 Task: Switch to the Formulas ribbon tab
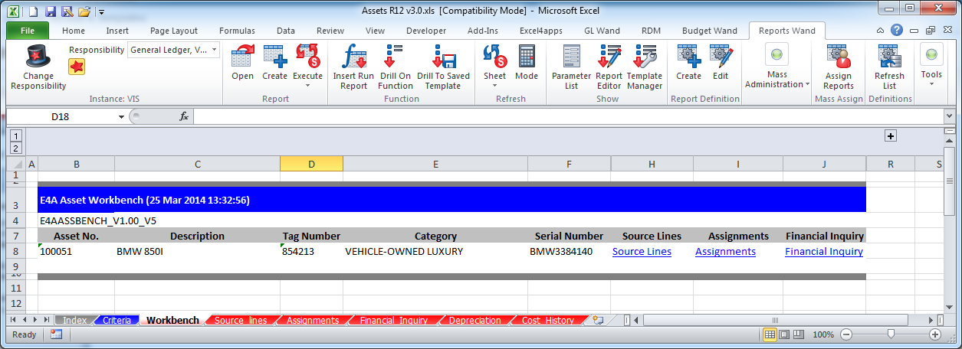[x=237, y=31]
